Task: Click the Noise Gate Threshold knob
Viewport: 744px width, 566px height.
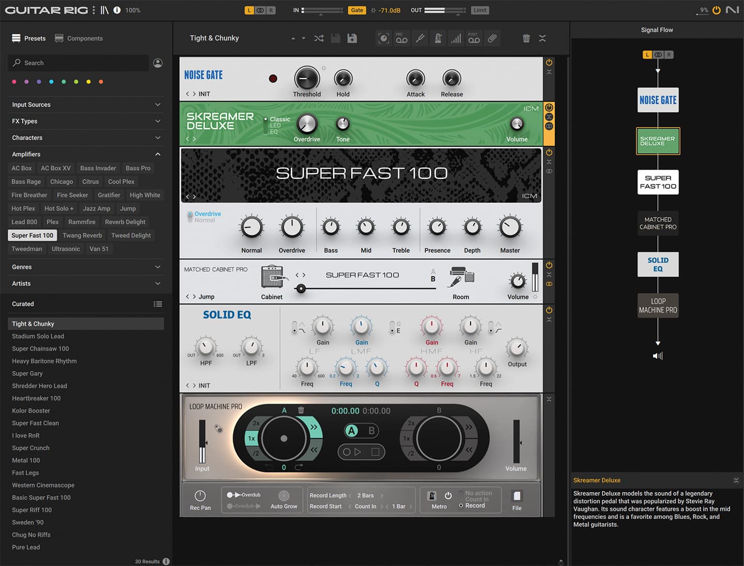Action: [x=307, y=79]
